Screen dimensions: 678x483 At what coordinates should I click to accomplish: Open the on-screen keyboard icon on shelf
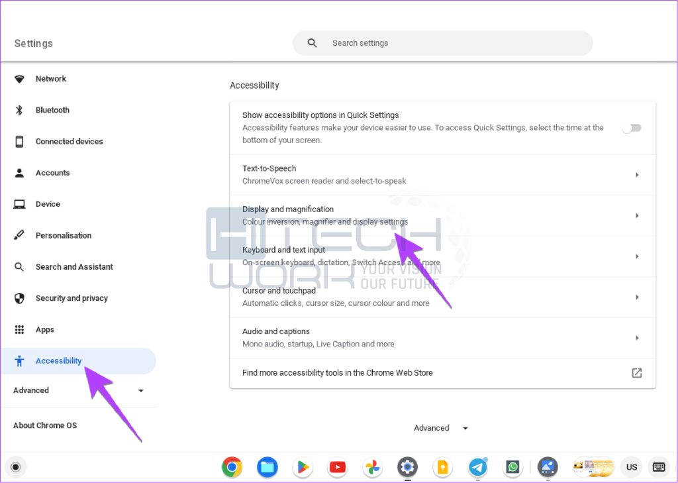(659, 467)
